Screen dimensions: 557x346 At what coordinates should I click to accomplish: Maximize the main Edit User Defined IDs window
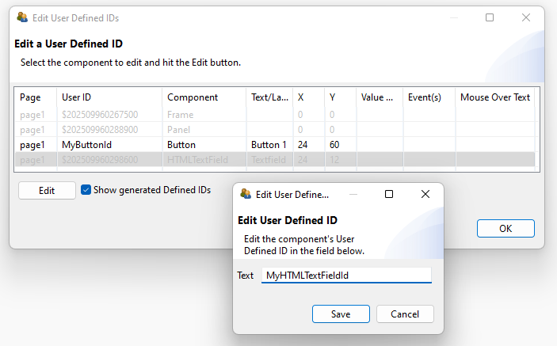[490, 17]
